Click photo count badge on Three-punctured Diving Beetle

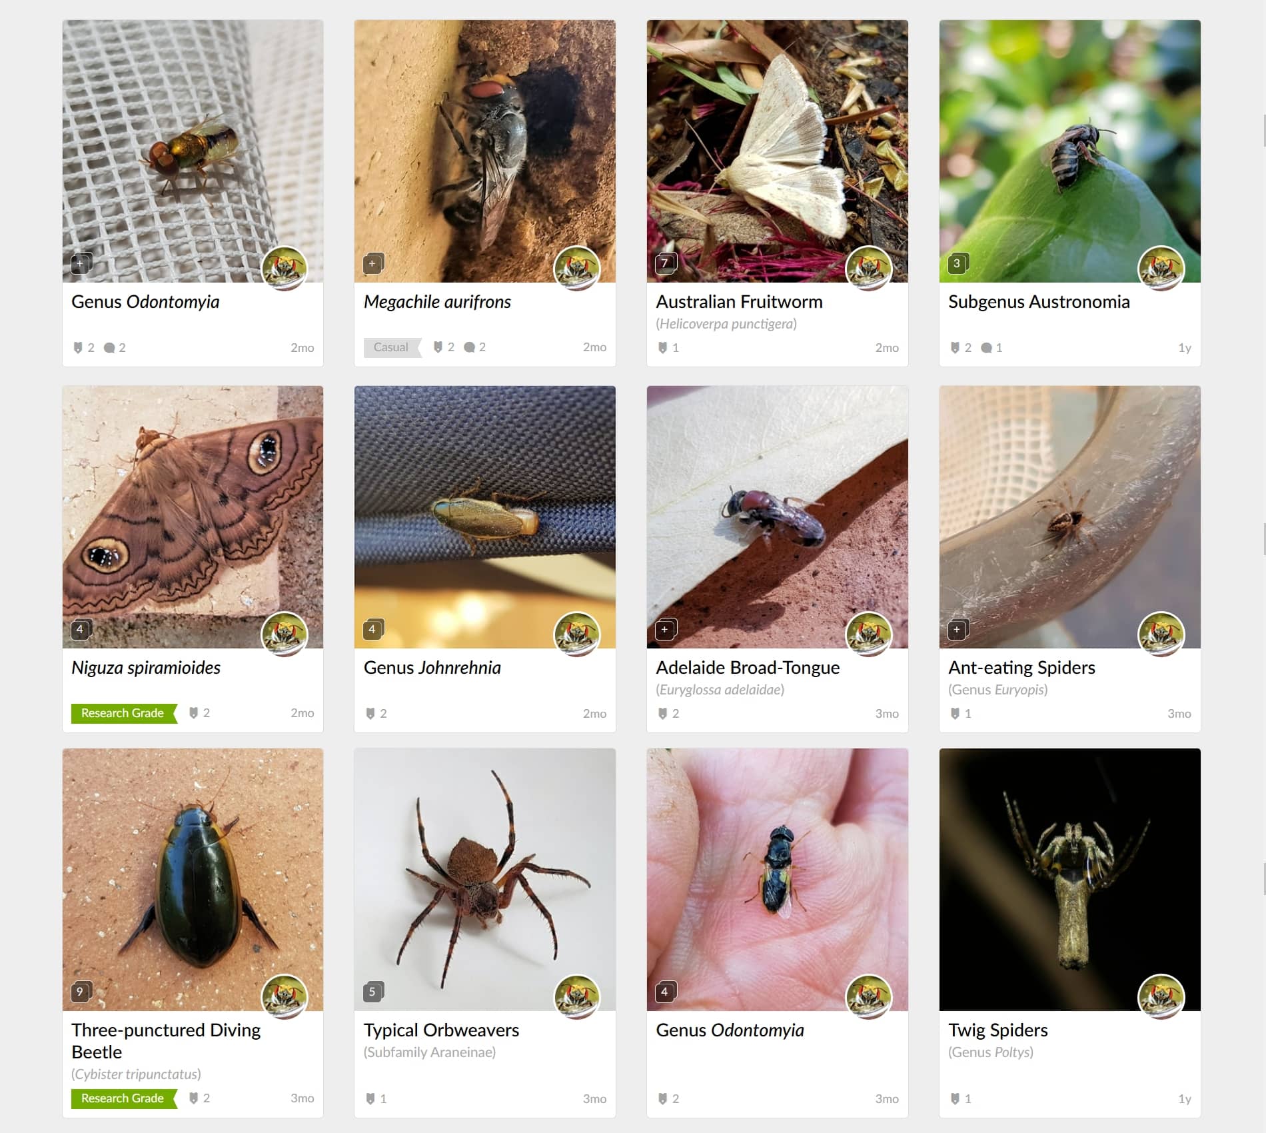80,992
